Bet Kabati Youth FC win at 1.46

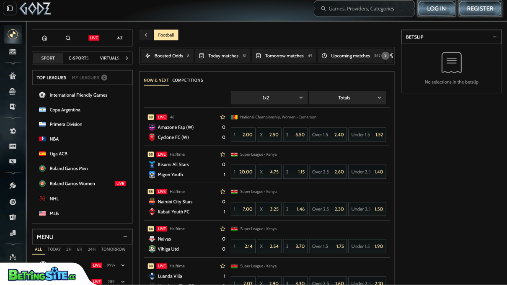point(295,209)
